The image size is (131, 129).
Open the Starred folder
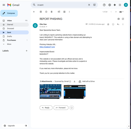coord(14,25)
